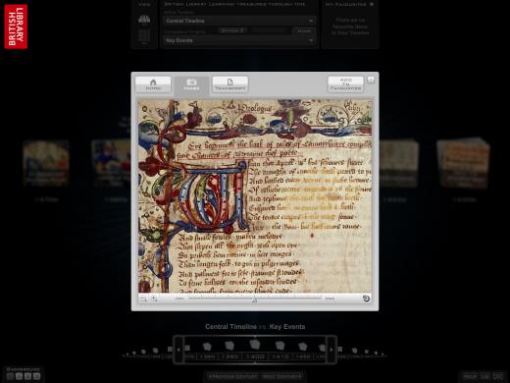Select the 3D carousel view icon
The width and height of the screenshot is (510, 383).
[x=144, y=19]
